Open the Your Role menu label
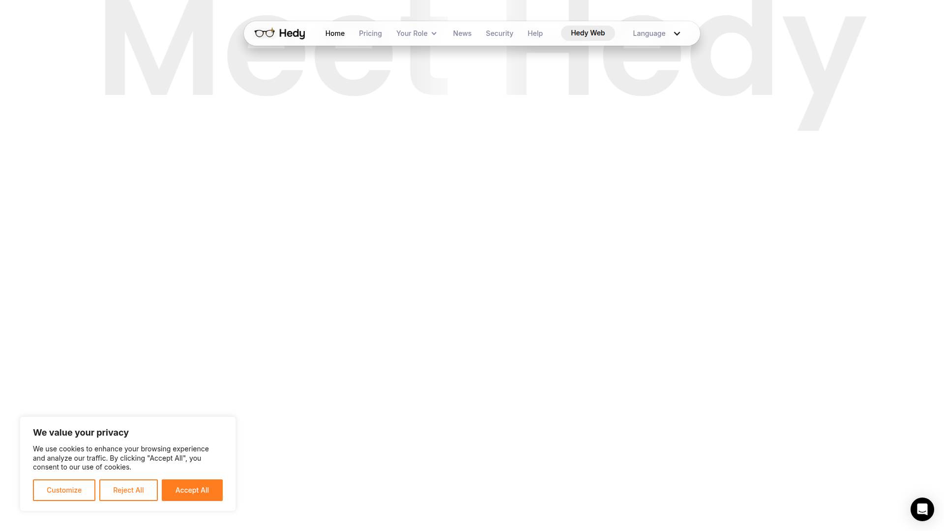The image size is (944, 531). tap(412, 33)
